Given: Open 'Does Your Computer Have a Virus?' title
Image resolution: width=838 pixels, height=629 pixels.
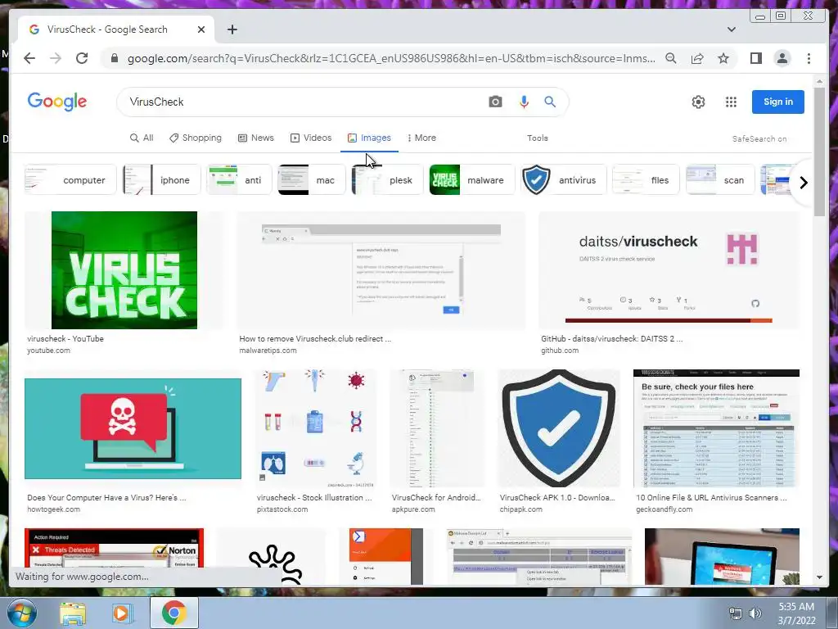Looking at the screenshot, I should click(106, 497).
